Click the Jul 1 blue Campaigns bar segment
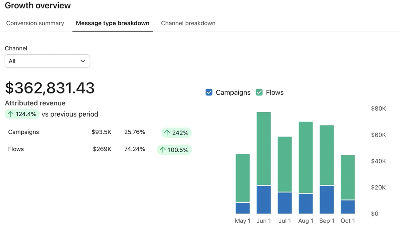 [285, 203]
